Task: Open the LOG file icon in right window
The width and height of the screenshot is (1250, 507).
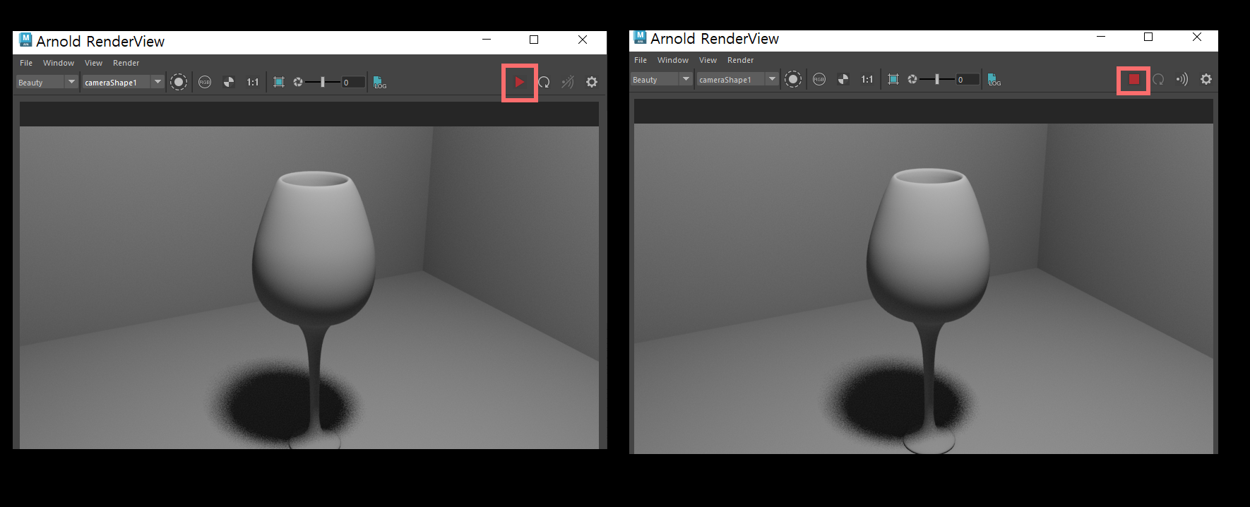Action: (x=994, y=80)
